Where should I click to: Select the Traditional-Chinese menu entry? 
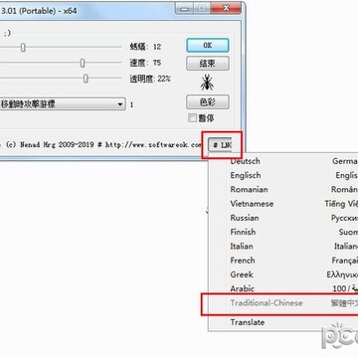[283, 303]
